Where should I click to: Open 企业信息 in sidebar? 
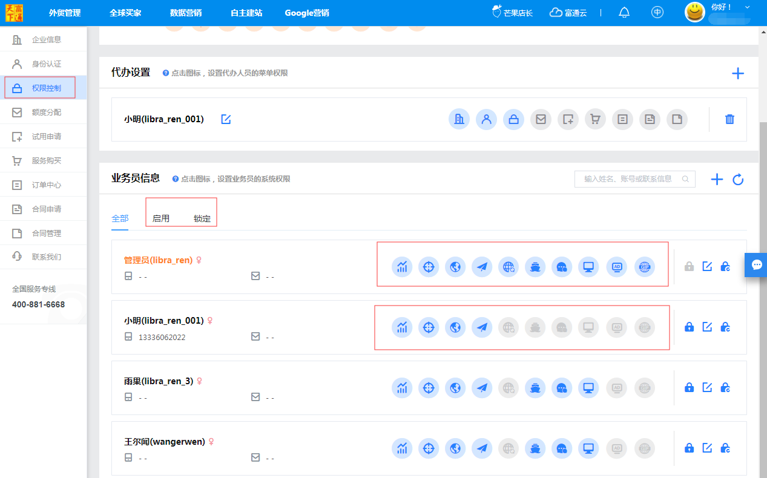(44, 39)
